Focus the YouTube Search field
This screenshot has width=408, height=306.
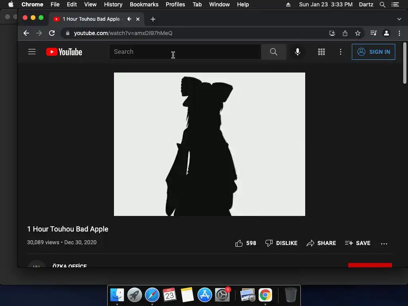tap(185, 52)
